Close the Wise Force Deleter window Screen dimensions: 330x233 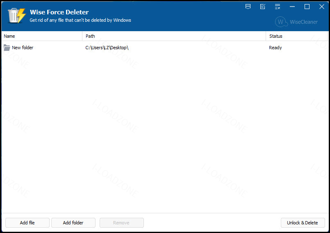point(321,7)
